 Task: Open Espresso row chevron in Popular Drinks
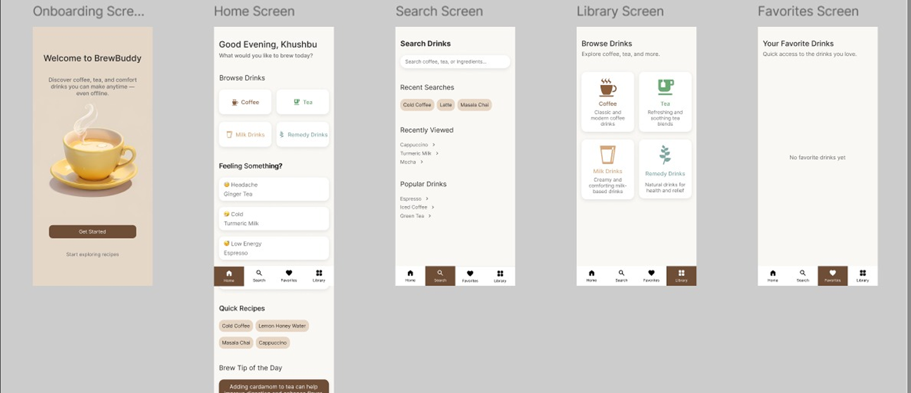tap(427, 198)
